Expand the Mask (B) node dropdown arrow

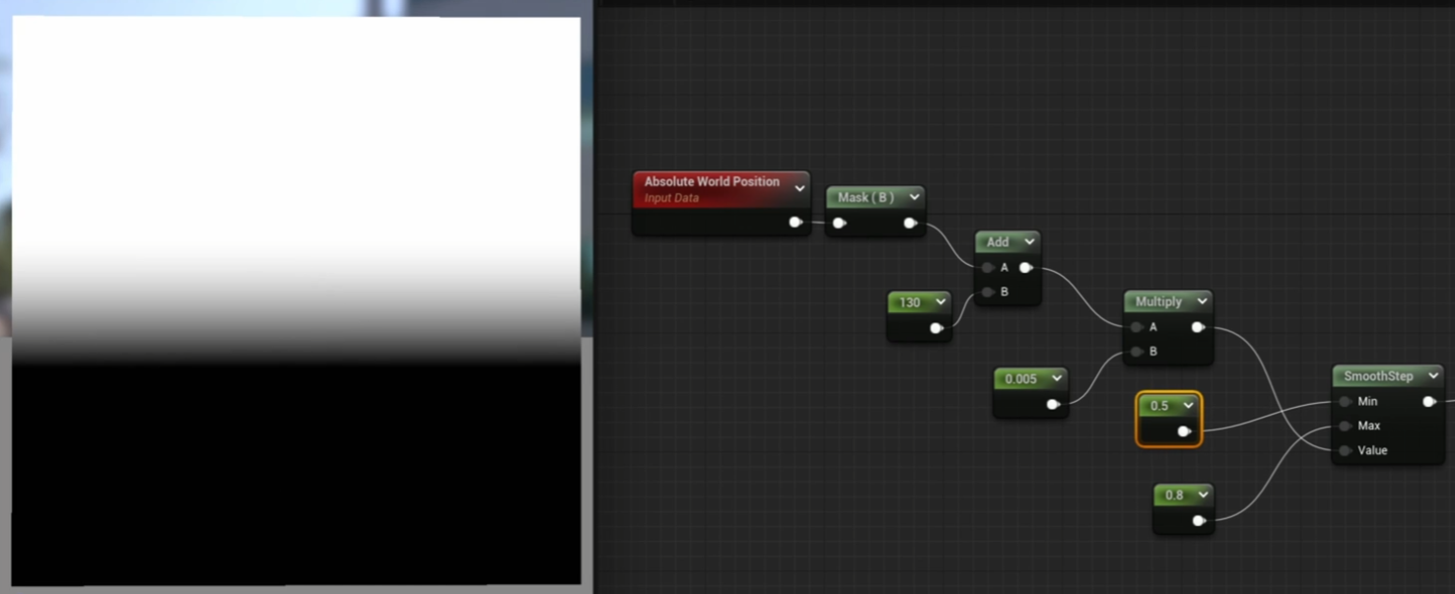tap(912, 198)
